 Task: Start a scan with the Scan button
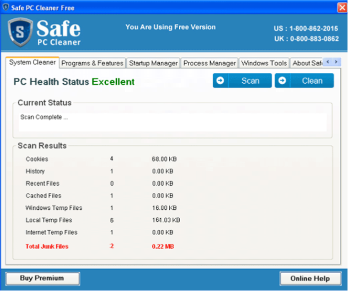[x=242, y=81]
